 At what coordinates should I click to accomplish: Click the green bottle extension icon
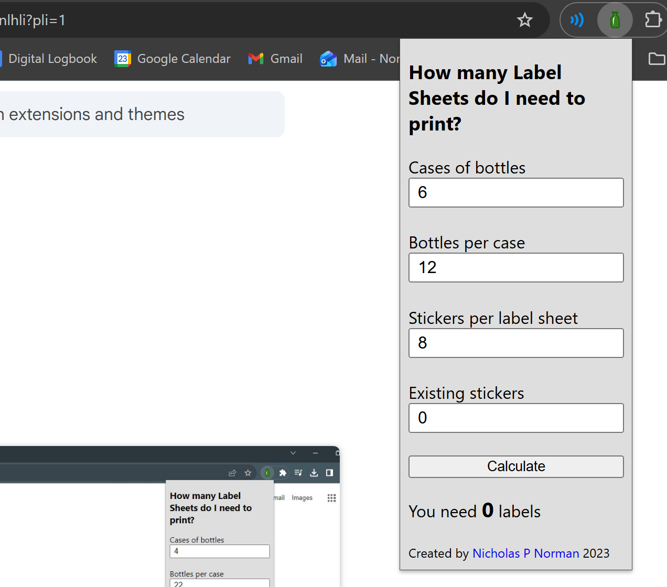tap(615, 20)
